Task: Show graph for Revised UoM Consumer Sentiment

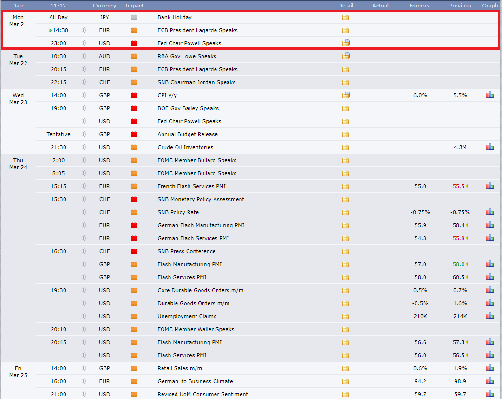Action: click(x=489, y=394)
